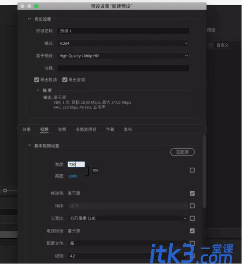
Task: Open the 级别 4.2 dropdown
Action: pyautogui.click(x=128, y=256)
